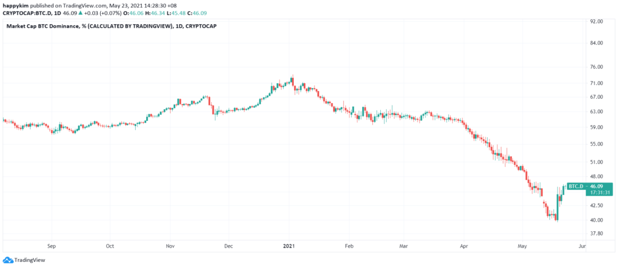This screenshot has height=268, width=618.
Task: Click the Market Cap BTC Dominance chart title
Action: pyautogui.click(x=111, y=26)
